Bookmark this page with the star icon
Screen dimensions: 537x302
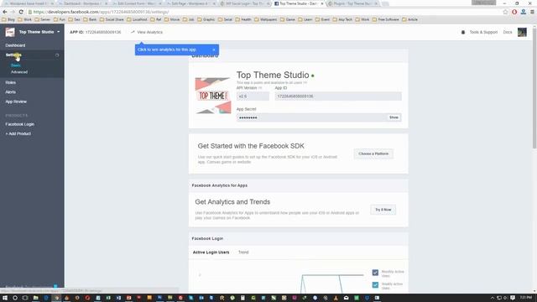[x=505, y=12]
